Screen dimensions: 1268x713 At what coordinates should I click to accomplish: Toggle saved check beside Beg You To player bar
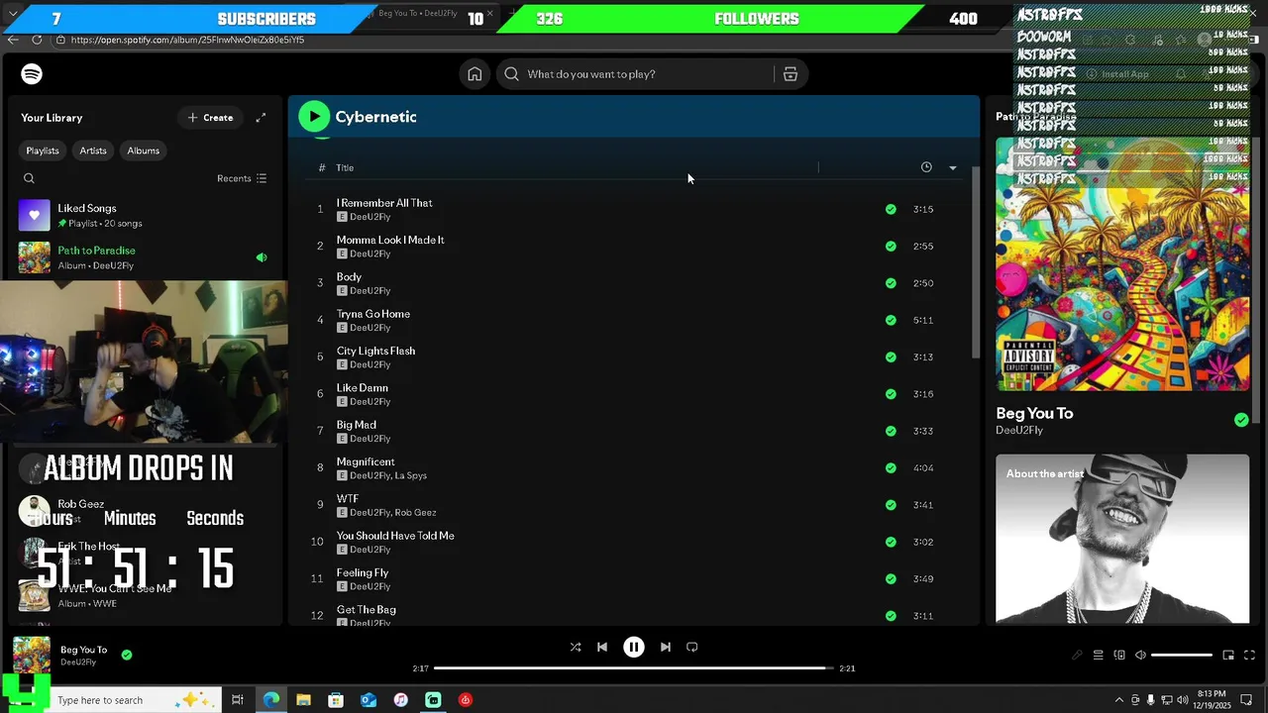(x=127, y=655)
